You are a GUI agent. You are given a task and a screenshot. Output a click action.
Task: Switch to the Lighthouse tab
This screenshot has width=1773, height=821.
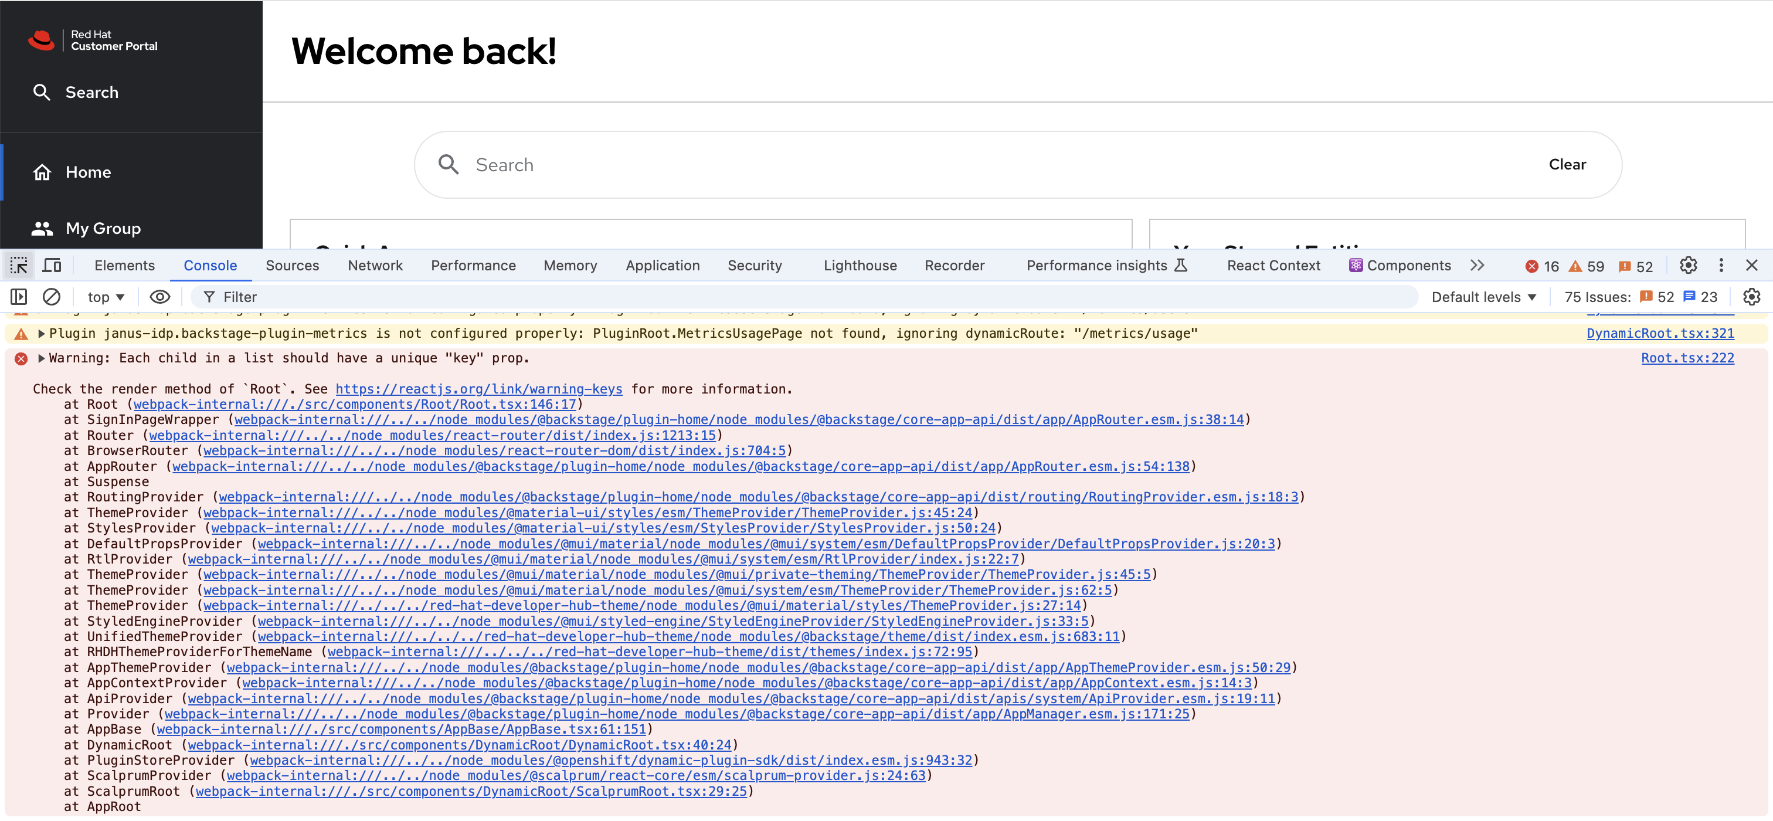pyautogui.click(x=860, y=265)
